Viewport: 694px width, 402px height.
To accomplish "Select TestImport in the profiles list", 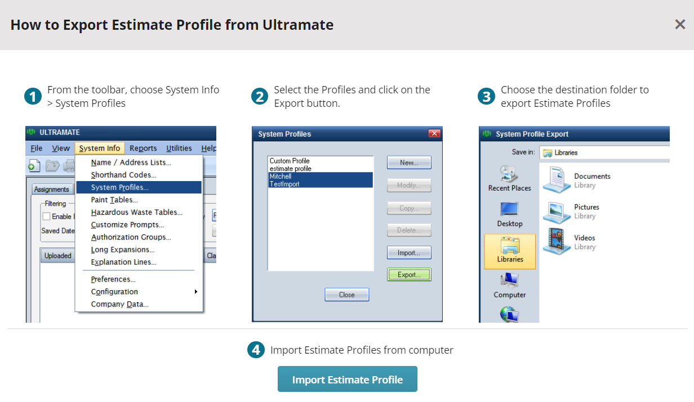I will pyautogui.click(x=320, y=184).
